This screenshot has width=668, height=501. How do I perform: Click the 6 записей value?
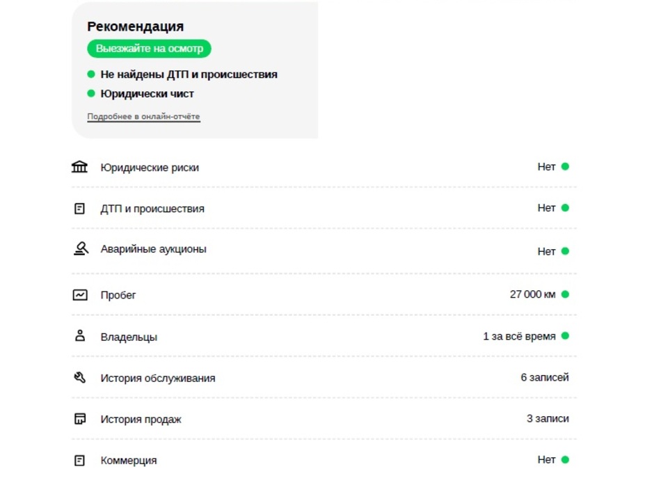pyautogui.click(x=545, y=377)
